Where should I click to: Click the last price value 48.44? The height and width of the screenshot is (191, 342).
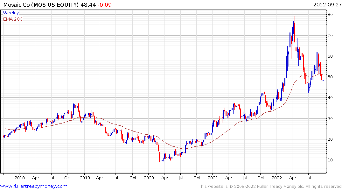pos(88,5)
